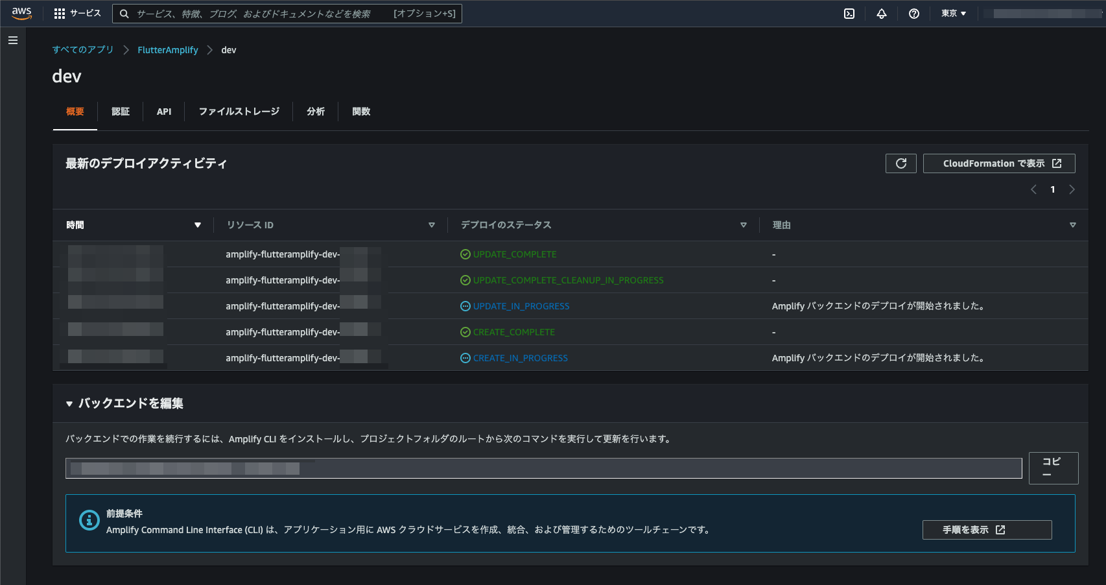This screenshot has height=585, width=1106.
Task: Click the search magnifier icon
Action: click(124, 14)
